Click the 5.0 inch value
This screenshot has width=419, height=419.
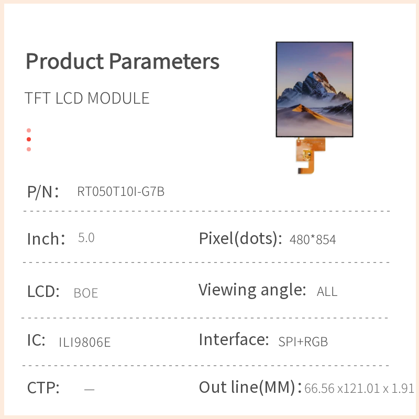(x=86, y=238)
